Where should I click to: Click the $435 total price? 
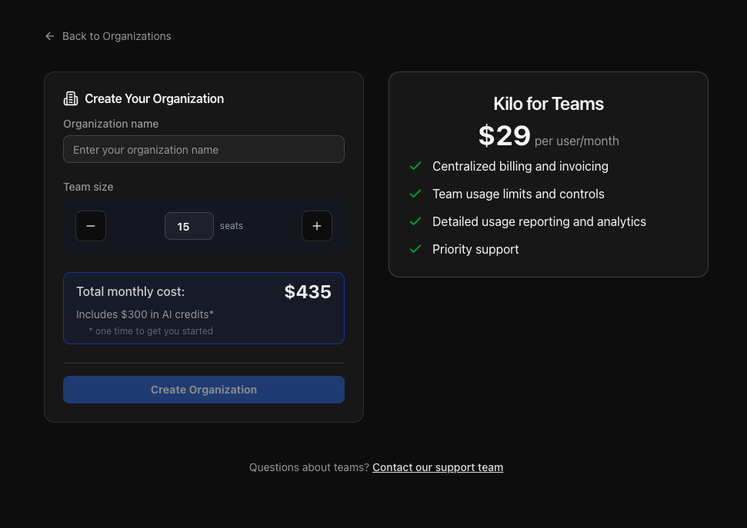(x=307, y=292)
